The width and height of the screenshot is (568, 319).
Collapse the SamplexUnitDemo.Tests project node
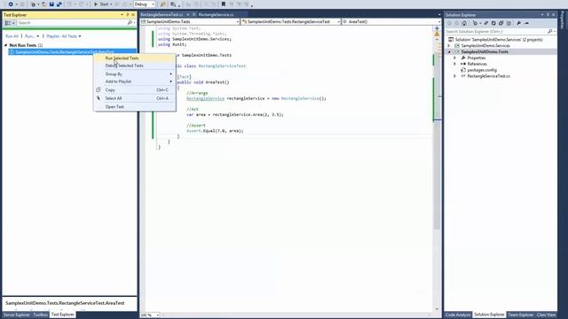[x=450, y=52]
